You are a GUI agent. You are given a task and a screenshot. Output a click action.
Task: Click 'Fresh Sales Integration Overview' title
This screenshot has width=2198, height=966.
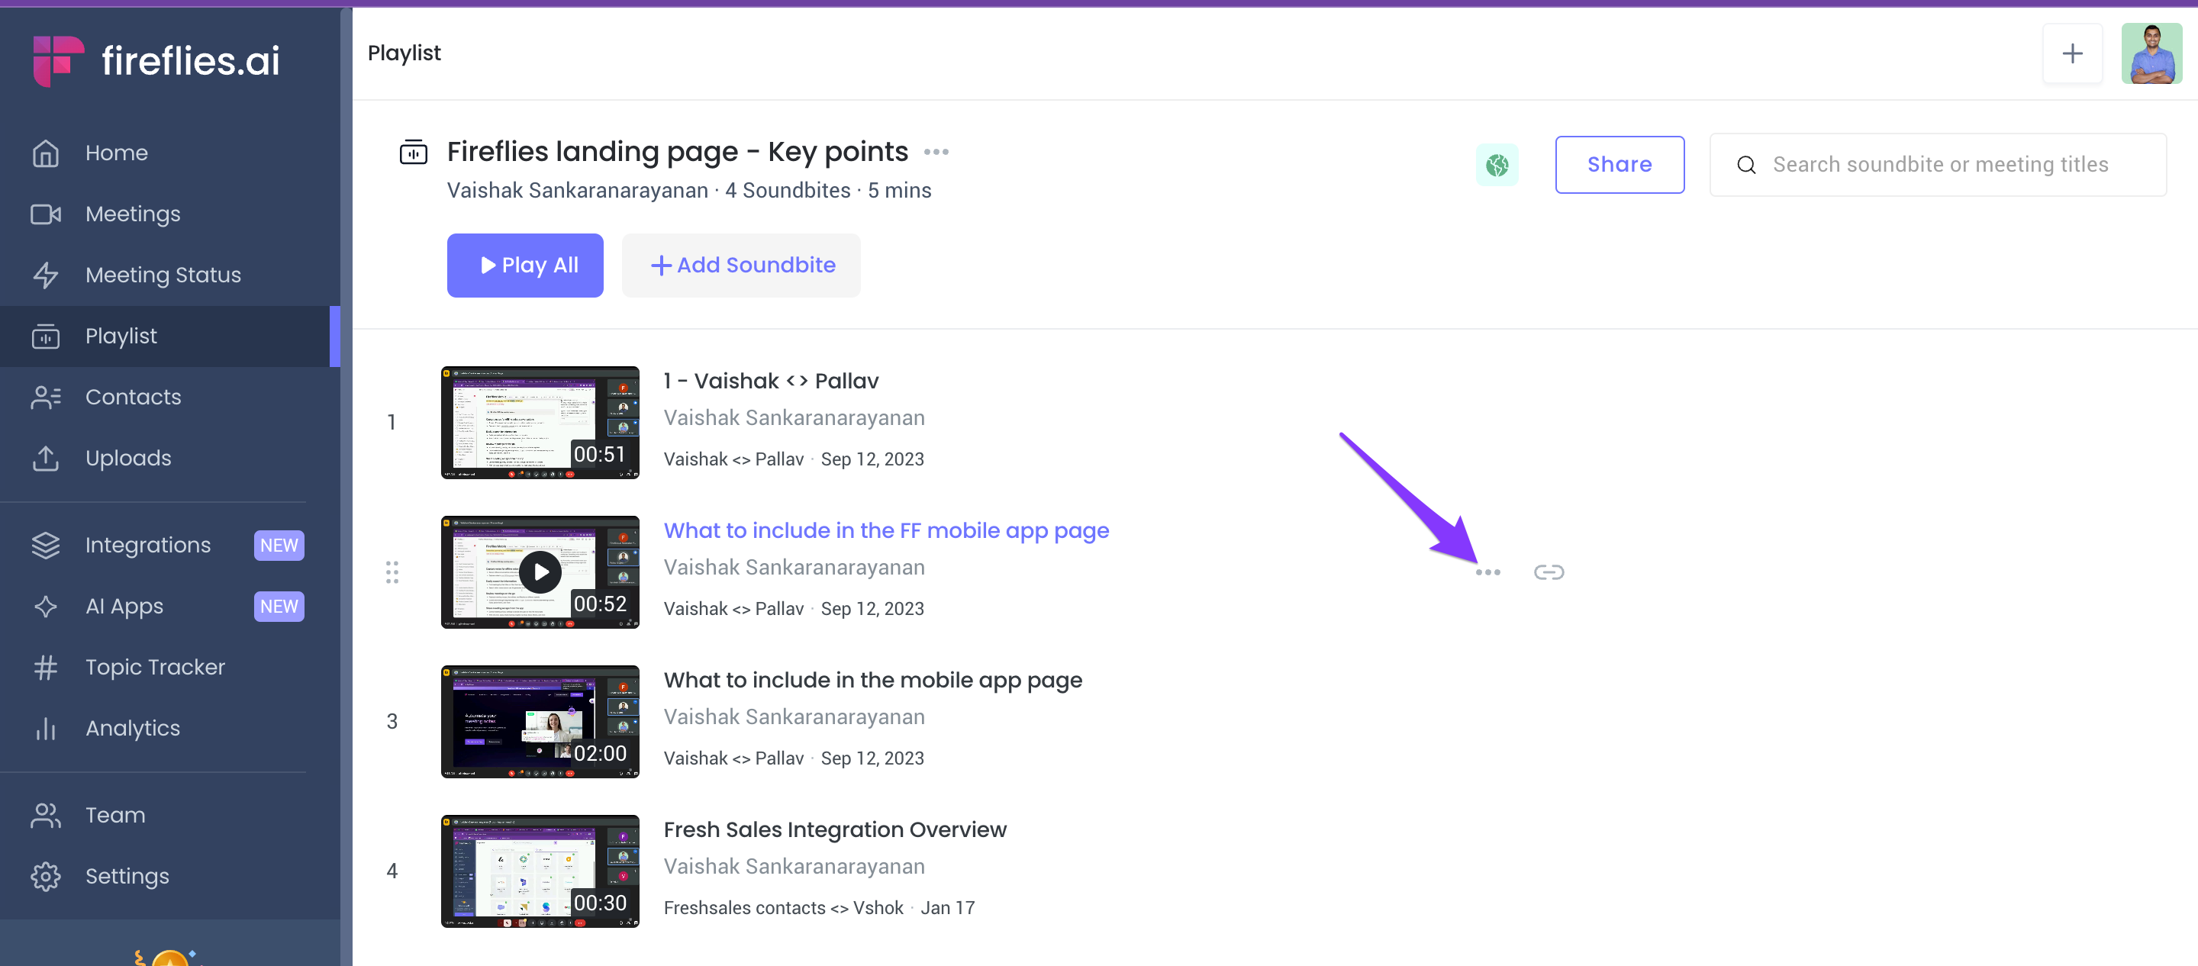[834, 829]
